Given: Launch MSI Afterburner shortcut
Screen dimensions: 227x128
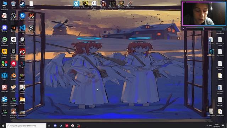Looking at the screenshot, I should 4,42.
